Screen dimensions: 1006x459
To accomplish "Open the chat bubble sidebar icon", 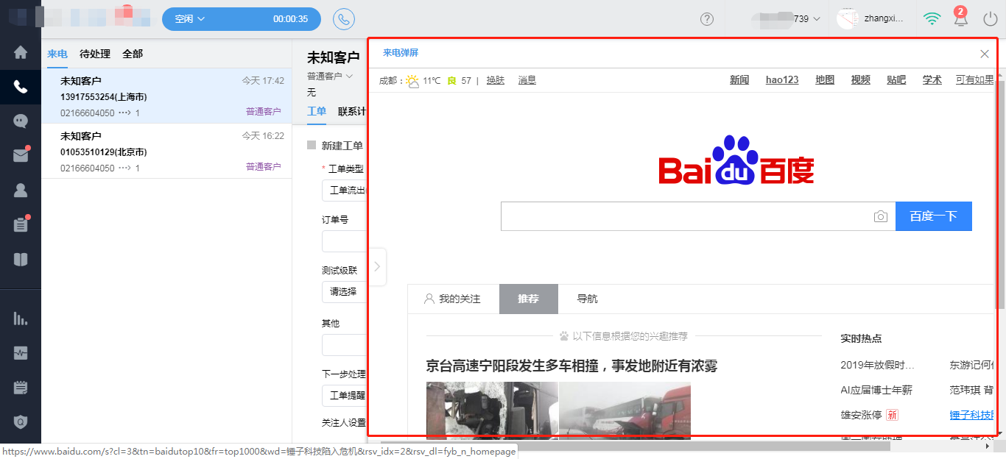I will tap(21, 121).
